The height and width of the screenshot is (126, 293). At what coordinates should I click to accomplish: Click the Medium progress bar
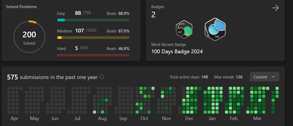(x=93, y=38)
